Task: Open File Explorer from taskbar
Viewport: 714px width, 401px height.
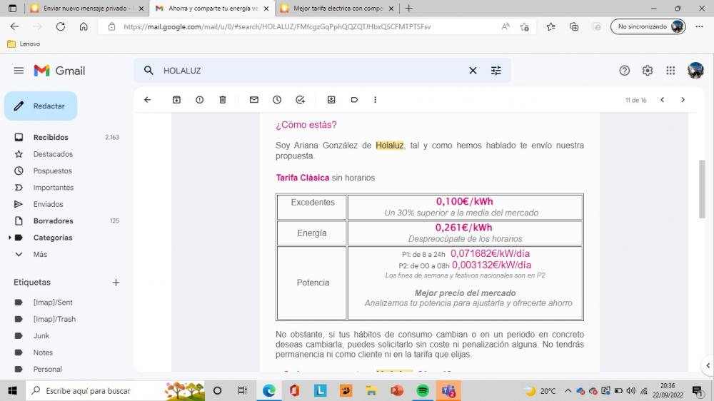Action: (371, 390)
